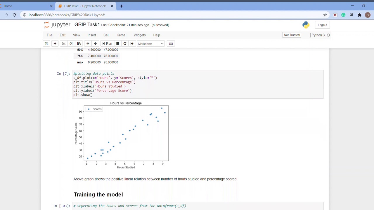
Task: Open the Widgets menu
Action: click(140, 35)
